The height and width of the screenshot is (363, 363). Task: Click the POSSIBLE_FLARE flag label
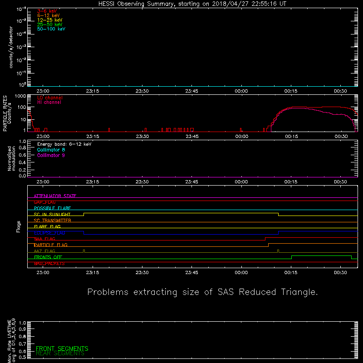(52, 208)
